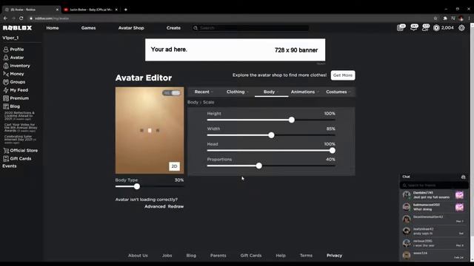474x266 pixels.
Task: Open the Roblox settings gear
Action: tap(461, 28)
